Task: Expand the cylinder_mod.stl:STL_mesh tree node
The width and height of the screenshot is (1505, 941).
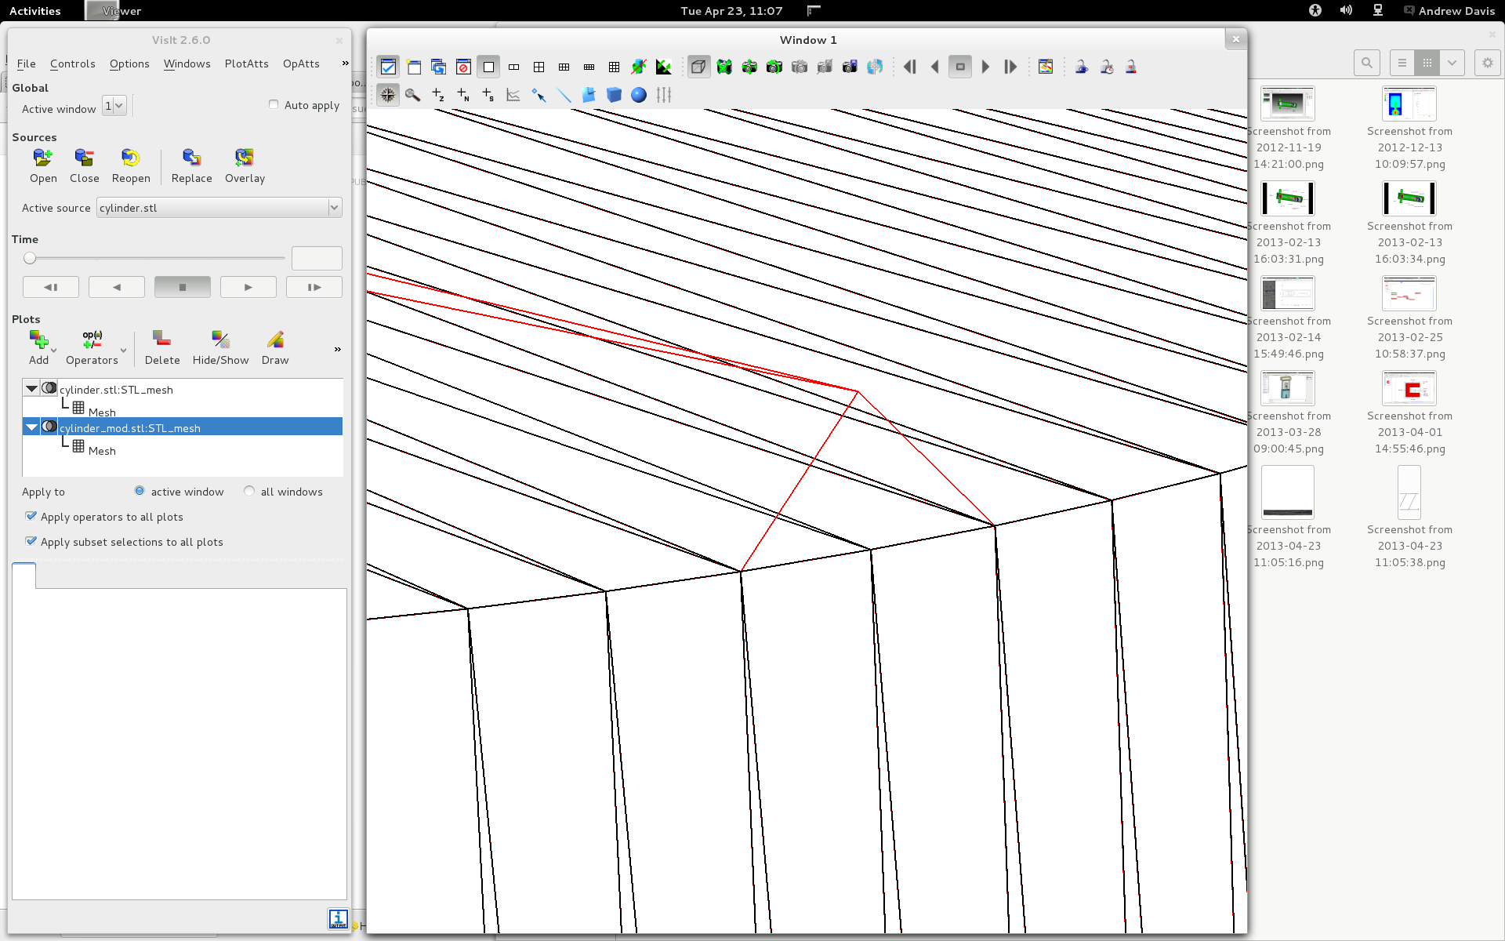Action: 29,427
